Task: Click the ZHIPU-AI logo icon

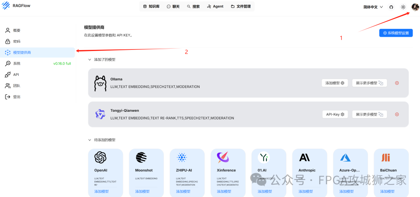Action: [x=182, y=157]
